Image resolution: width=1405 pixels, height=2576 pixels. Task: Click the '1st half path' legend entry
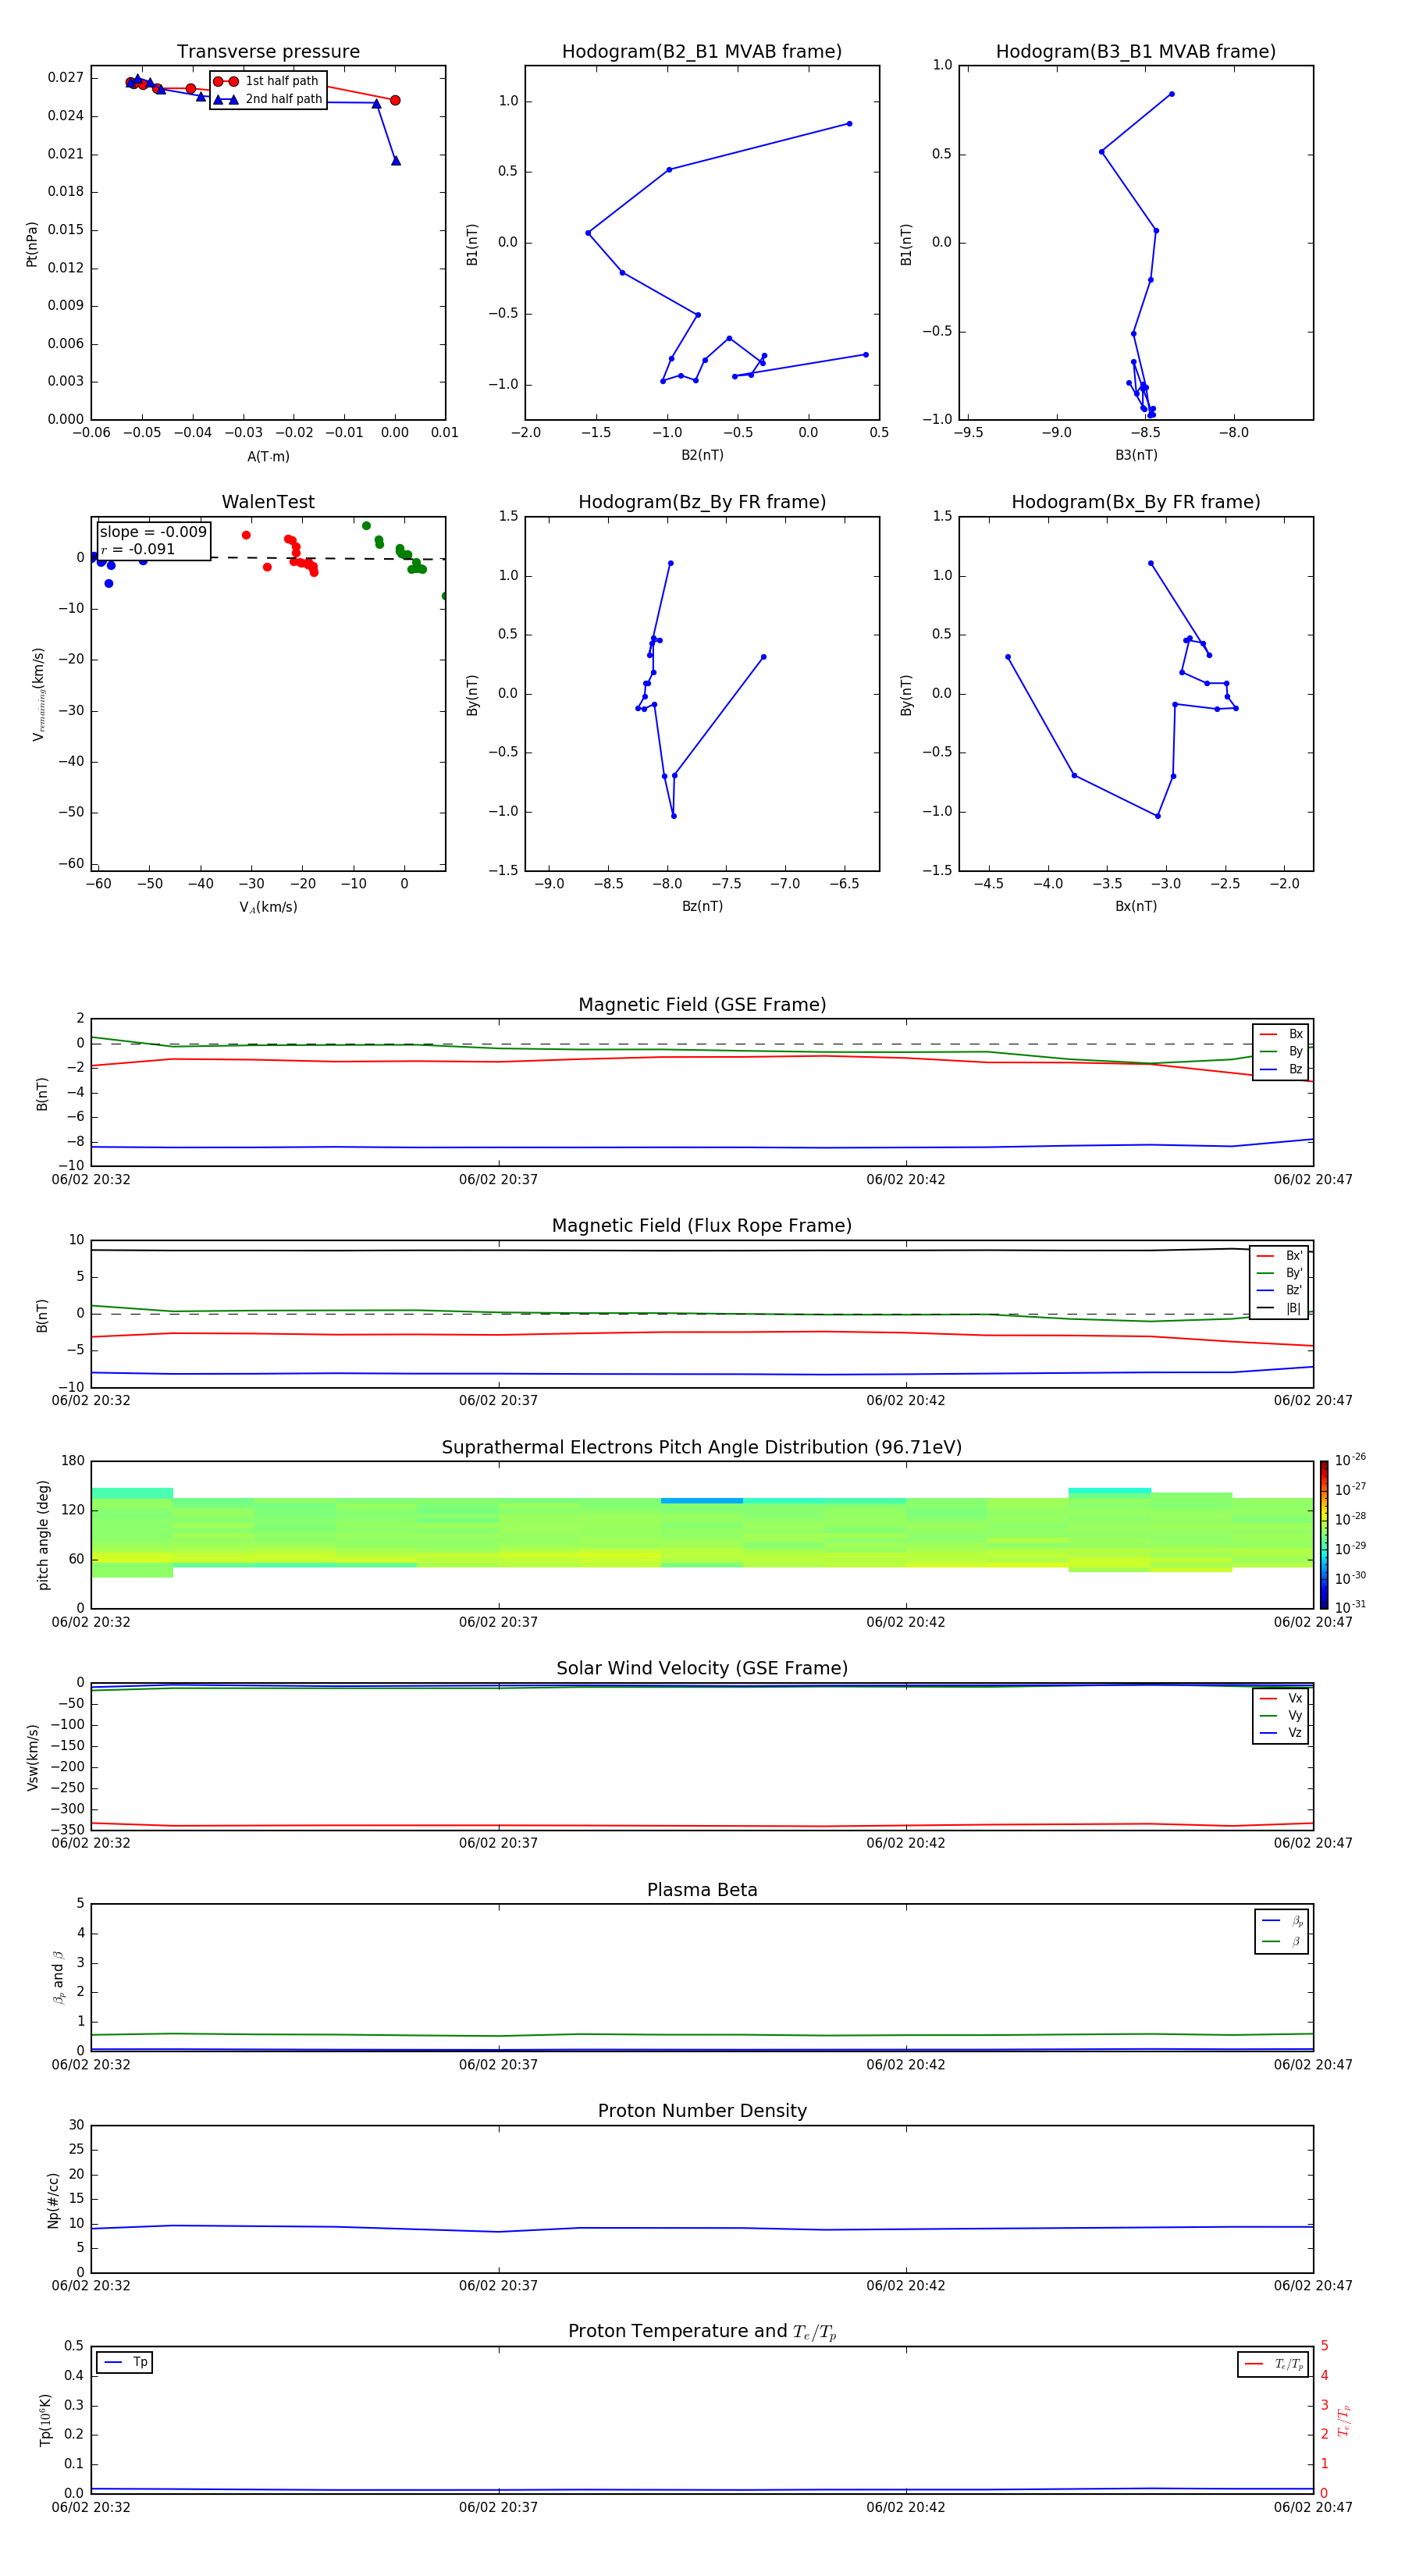click(x=266, y=81)
